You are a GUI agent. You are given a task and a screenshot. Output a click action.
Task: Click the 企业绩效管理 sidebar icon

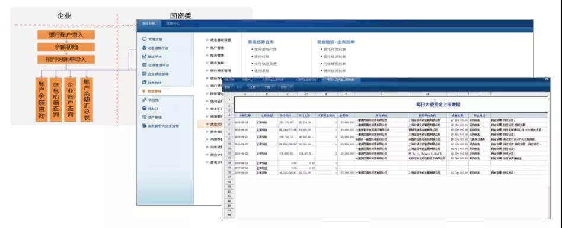click(145, 74)
